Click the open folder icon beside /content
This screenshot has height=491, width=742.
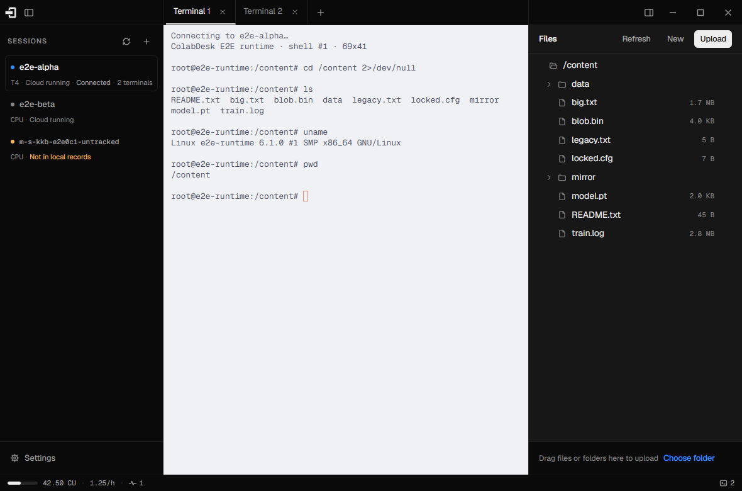tap(553, 65)
